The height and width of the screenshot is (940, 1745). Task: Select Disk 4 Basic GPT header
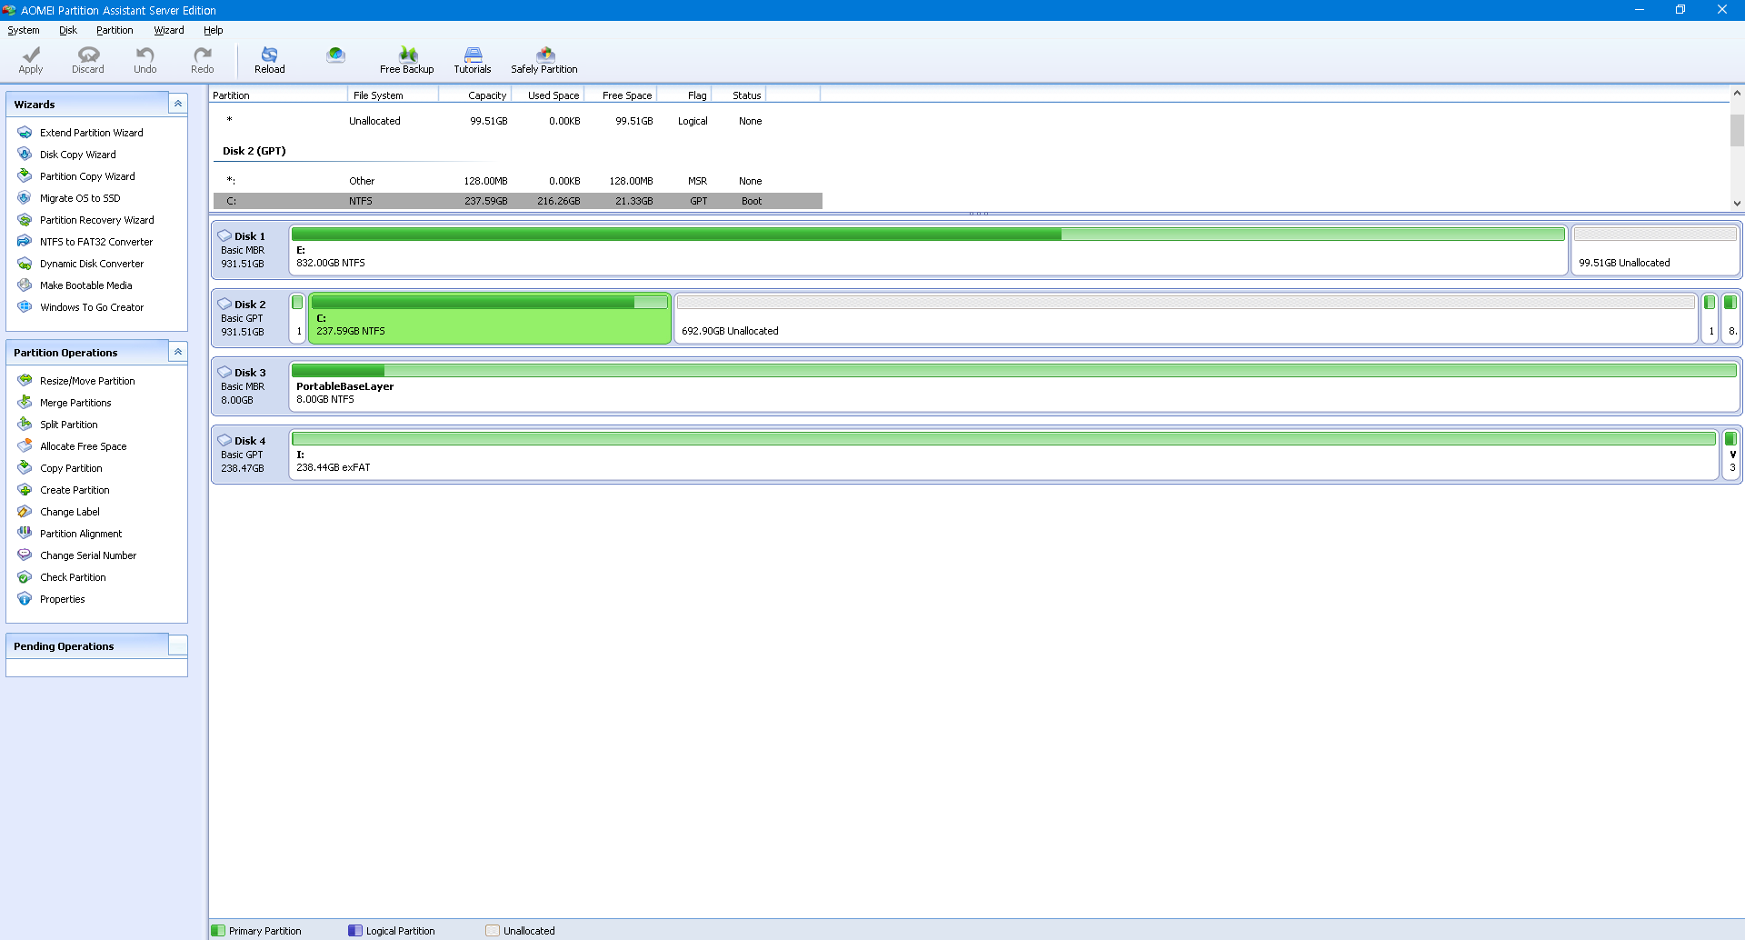tap(250, 455)
